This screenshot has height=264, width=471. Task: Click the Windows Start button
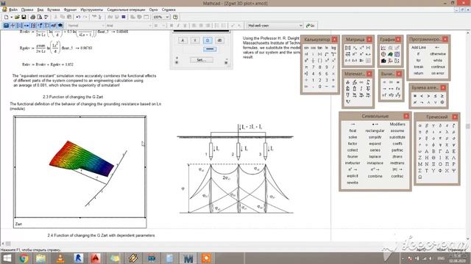tap(7, 258)
